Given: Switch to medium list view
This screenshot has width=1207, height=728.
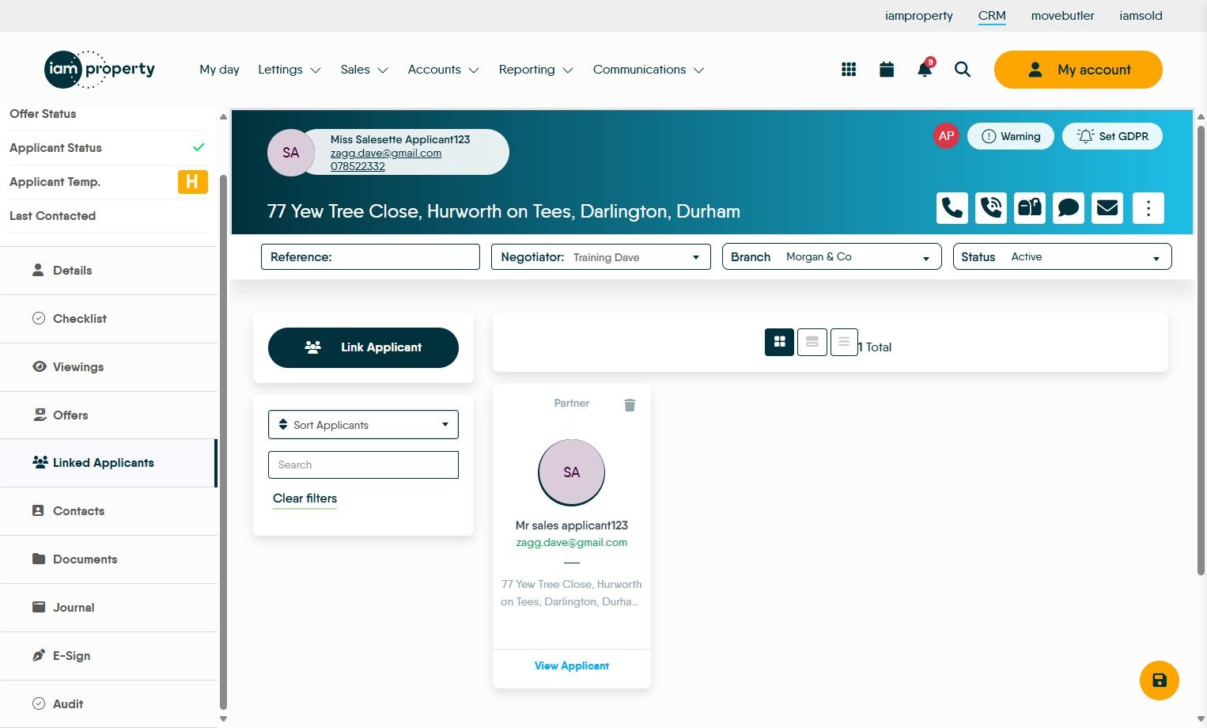Looking at the screenshot, I should pos(812,342).
